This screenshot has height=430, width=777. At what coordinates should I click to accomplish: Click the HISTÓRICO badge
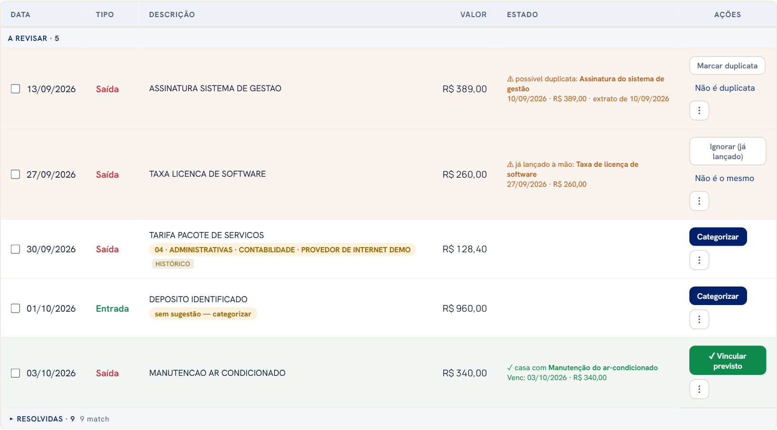(x=173, y=264)
